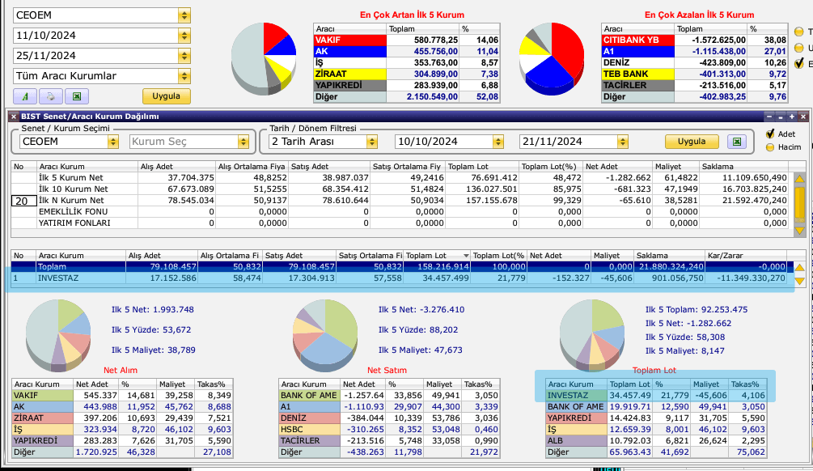Click the yellow TEB BANK cell
The image size is (813, 471).
point(638,74)
